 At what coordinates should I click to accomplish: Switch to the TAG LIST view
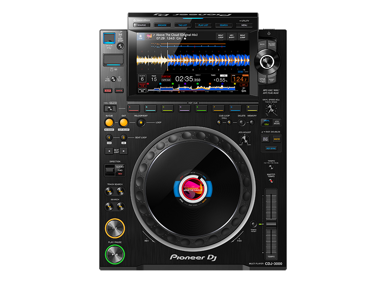(183, 25)
